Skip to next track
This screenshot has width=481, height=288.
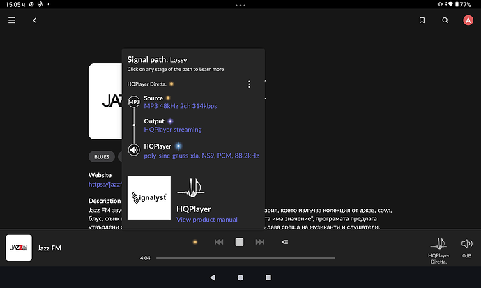[259, 242]
